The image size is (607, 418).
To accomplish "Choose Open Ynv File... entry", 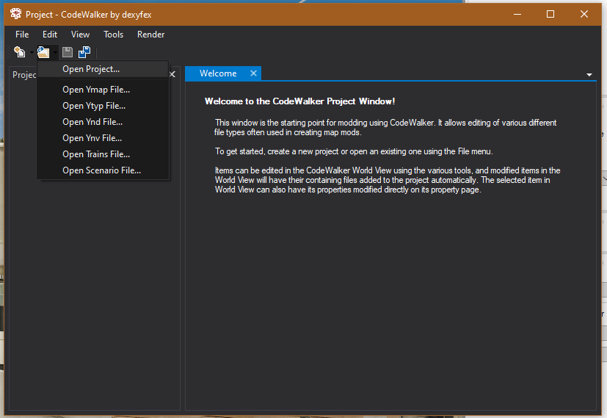I will pos(103,138).
